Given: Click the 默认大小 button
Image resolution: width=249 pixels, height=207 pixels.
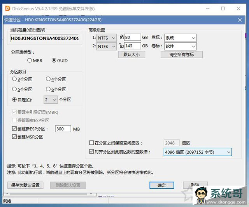Looking at the screenshot, I should pyautogui.click(x=132, y=54).
